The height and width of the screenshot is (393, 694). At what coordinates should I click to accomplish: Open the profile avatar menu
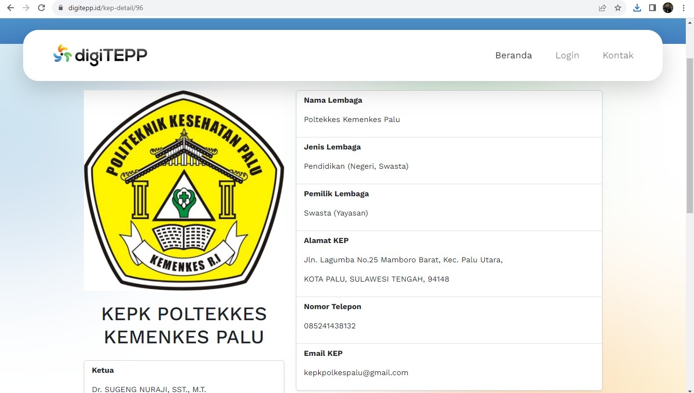668,8
